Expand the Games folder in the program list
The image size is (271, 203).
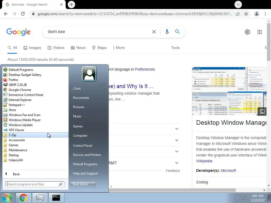coord(35,145)
